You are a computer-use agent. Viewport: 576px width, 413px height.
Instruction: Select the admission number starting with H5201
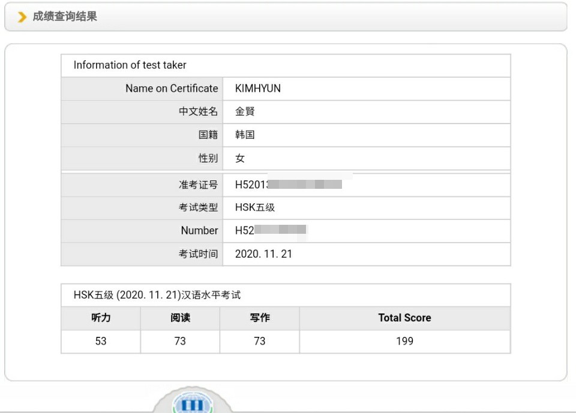pos(289,184)
